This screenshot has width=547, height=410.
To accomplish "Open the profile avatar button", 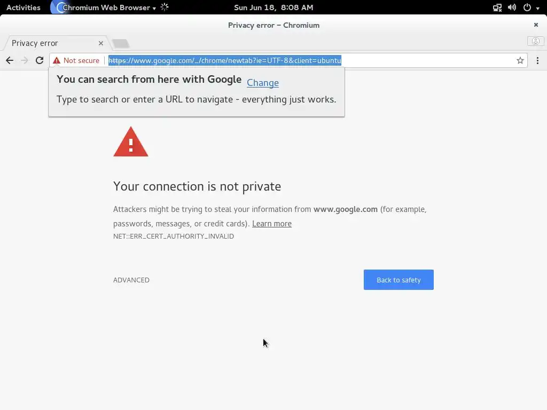I will (535, 41).
